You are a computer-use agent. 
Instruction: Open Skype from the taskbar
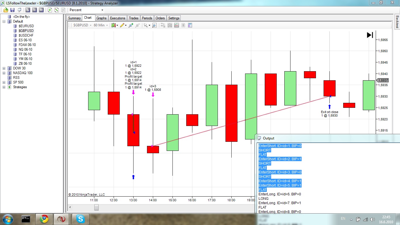click(x=80, y=219)
